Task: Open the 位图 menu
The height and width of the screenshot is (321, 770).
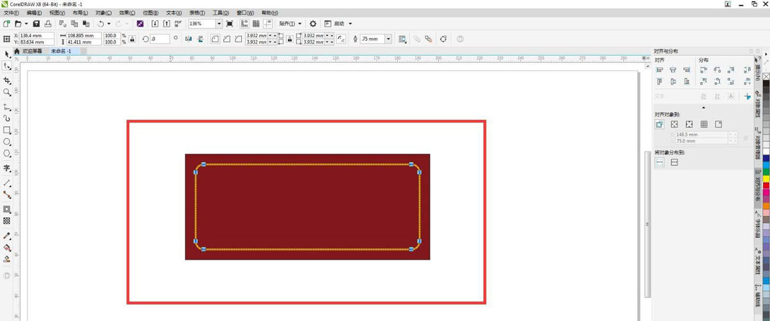Action: click(150, 13)
